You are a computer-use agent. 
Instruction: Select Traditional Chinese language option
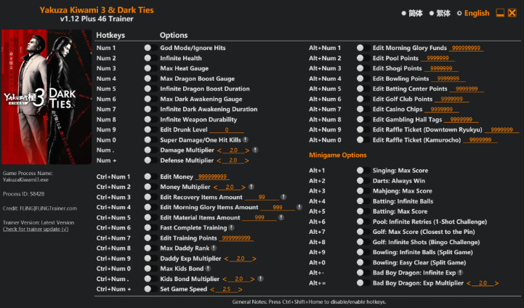(440, 13)
